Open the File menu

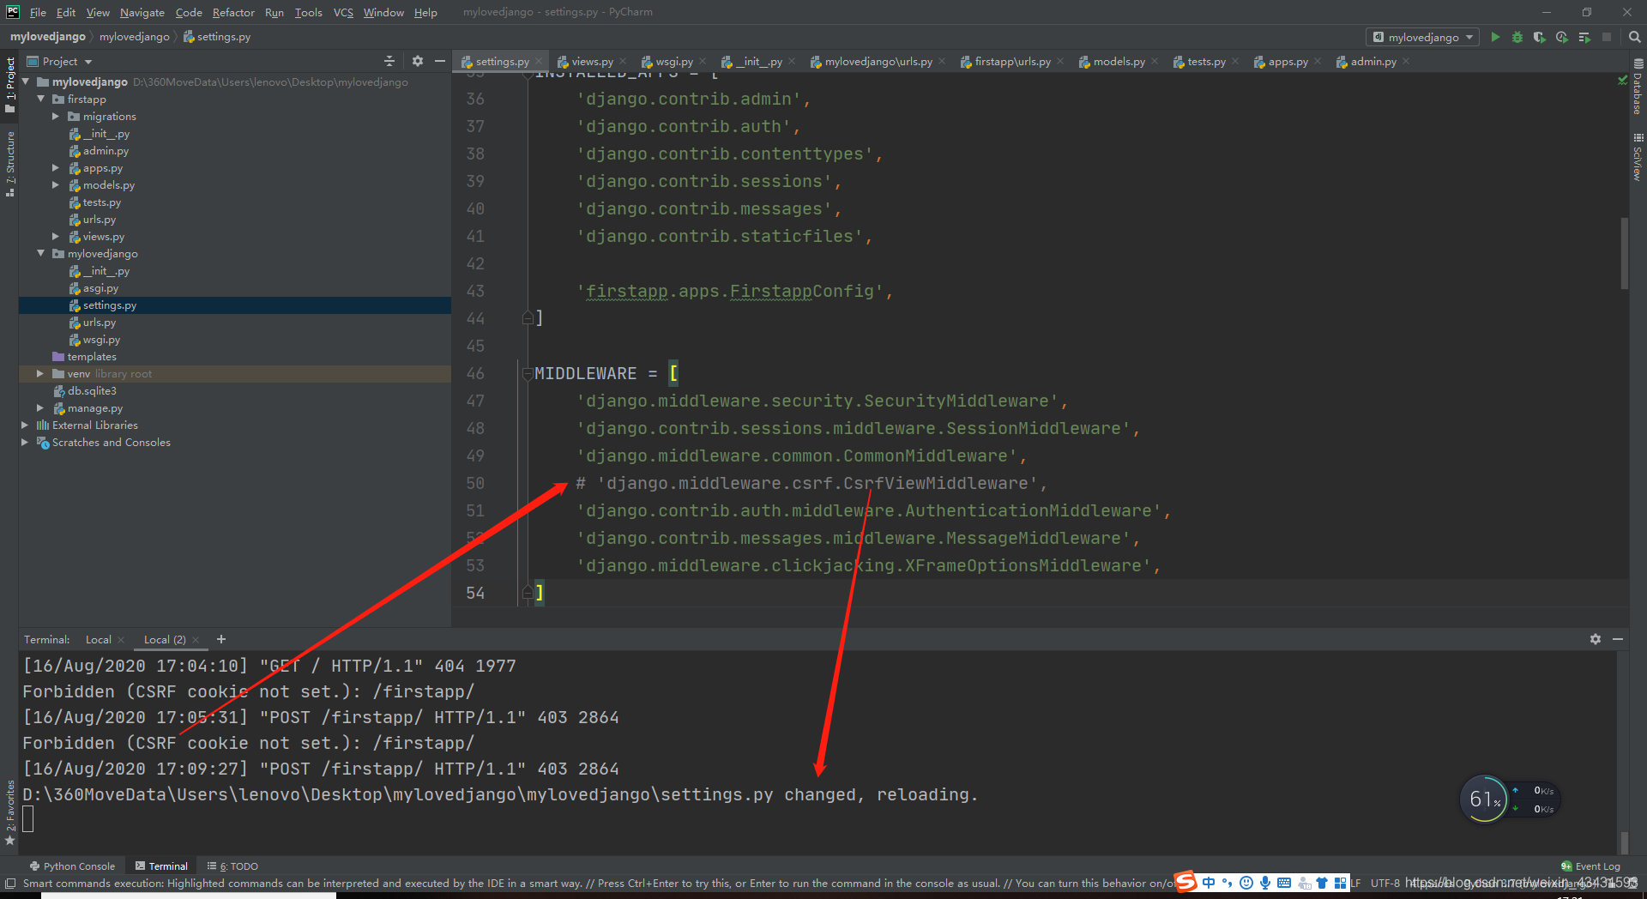(38, 12)
